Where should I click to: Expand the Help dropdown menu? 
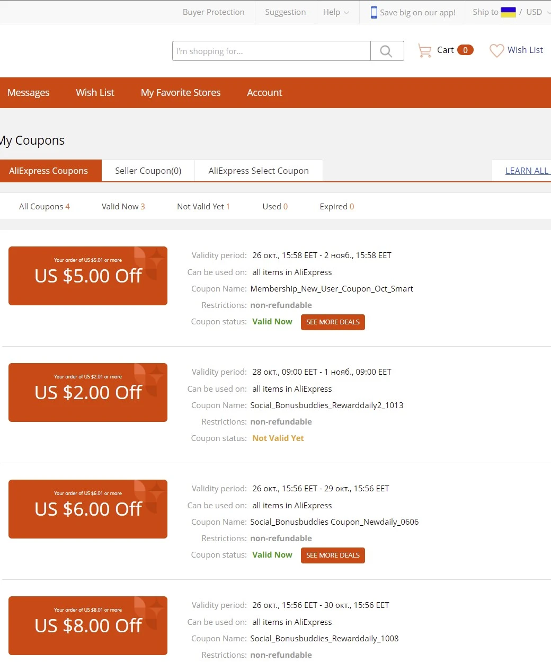[336, 12]
